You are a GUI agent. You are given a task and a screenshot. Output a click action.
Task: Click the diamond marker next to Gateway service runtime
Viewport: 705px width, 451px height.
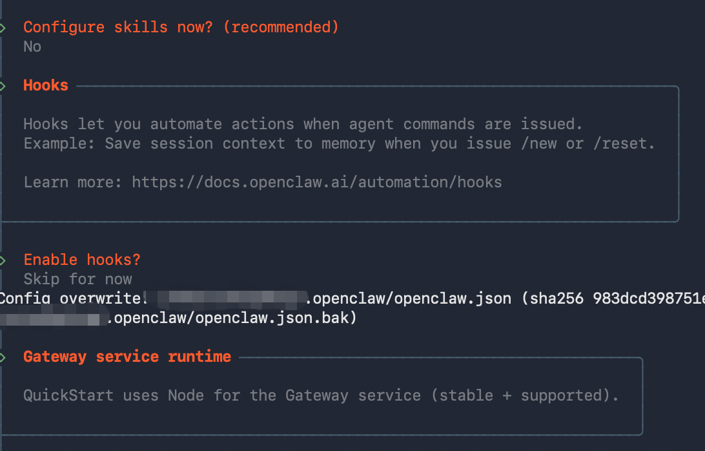(x=2, y=357)
